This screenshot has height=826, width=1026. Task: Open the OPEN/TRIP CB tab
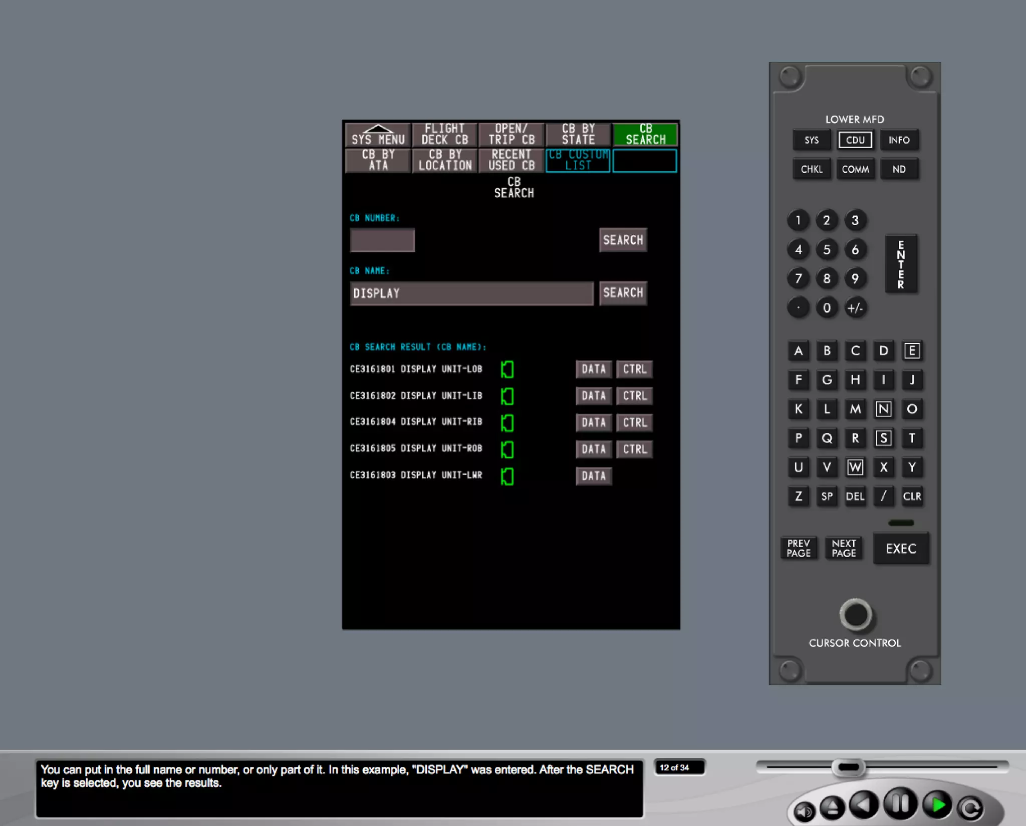point(511,134)
